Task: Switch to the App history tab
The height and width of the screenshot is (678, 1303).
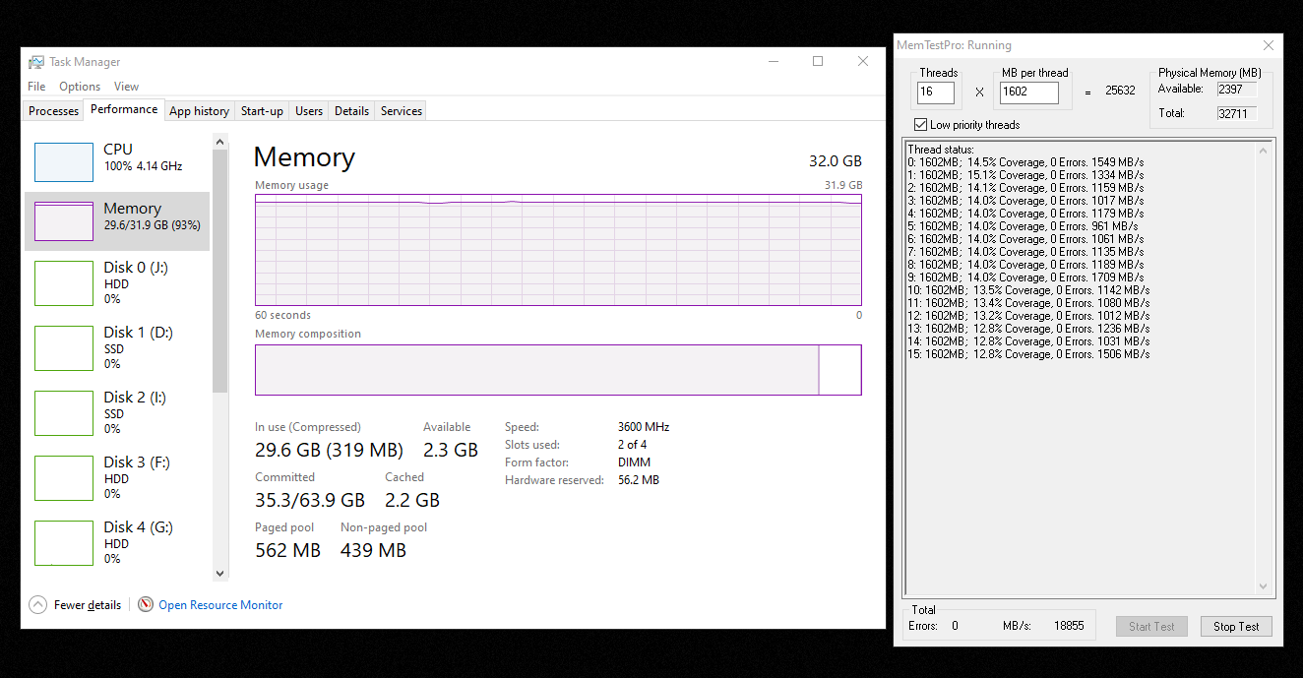Action: (x=199, y=111)
